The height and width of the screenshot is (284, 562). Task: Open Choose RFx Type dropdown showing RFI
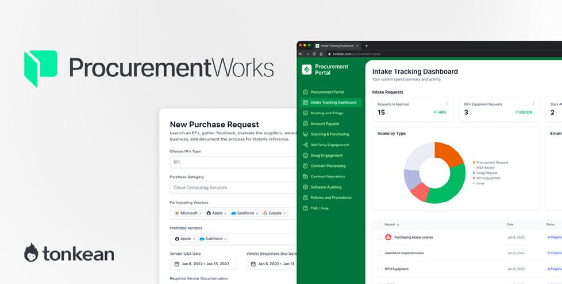click(x=233, y=162)
